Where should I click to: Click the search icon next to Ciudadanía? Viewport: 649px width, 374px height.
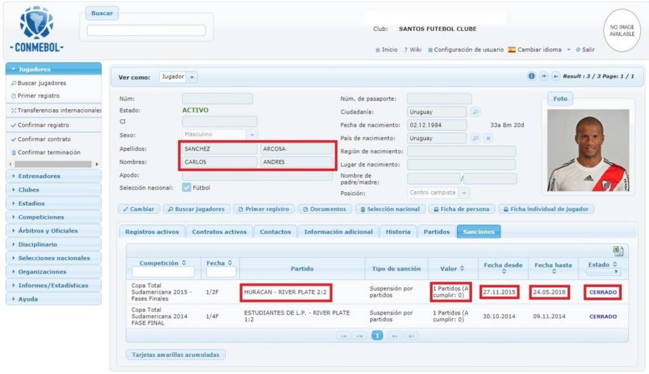tap(475, 112)
